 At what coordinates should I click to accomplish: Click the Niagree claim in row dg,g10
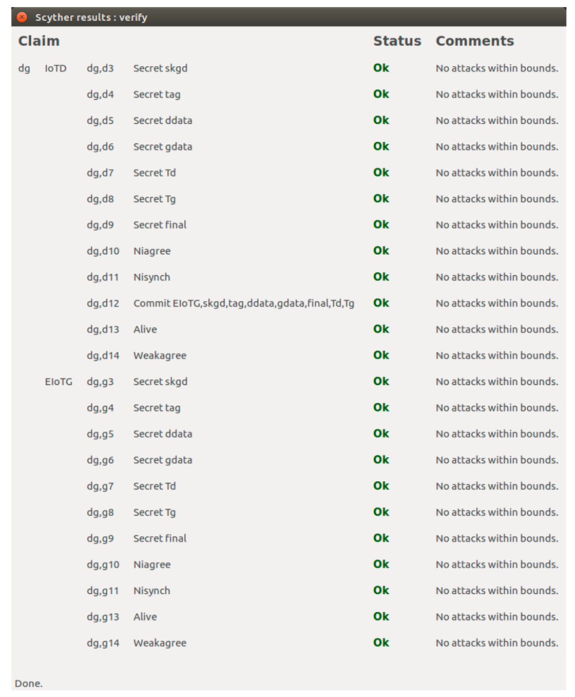coord(152,564)
